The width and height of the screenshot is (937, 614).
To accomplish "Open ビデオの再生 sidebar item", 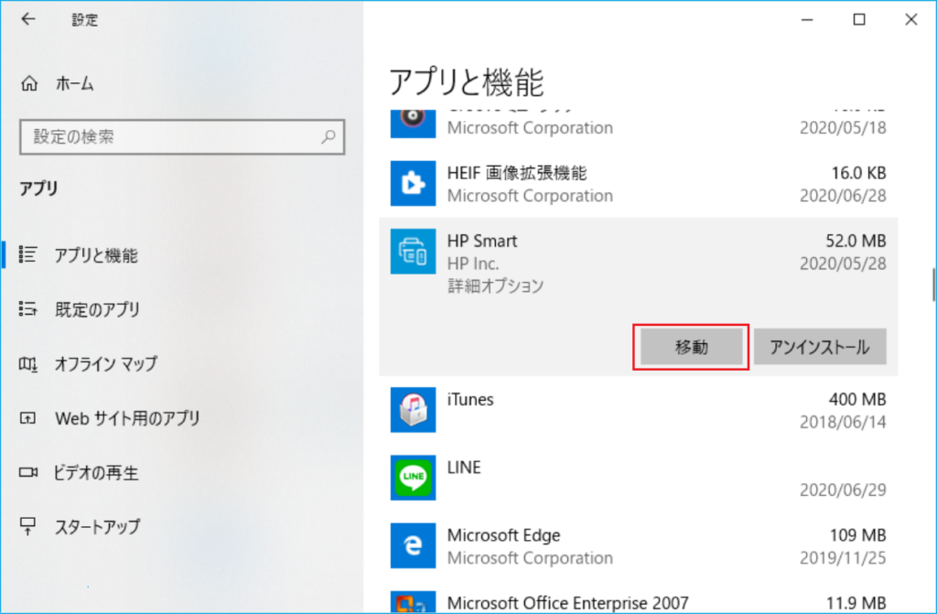I will pos(96,472).
